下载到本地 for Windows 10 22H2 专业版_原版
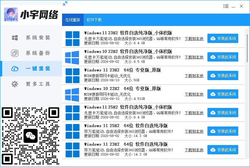250x167 pixels. pos(194,94)
